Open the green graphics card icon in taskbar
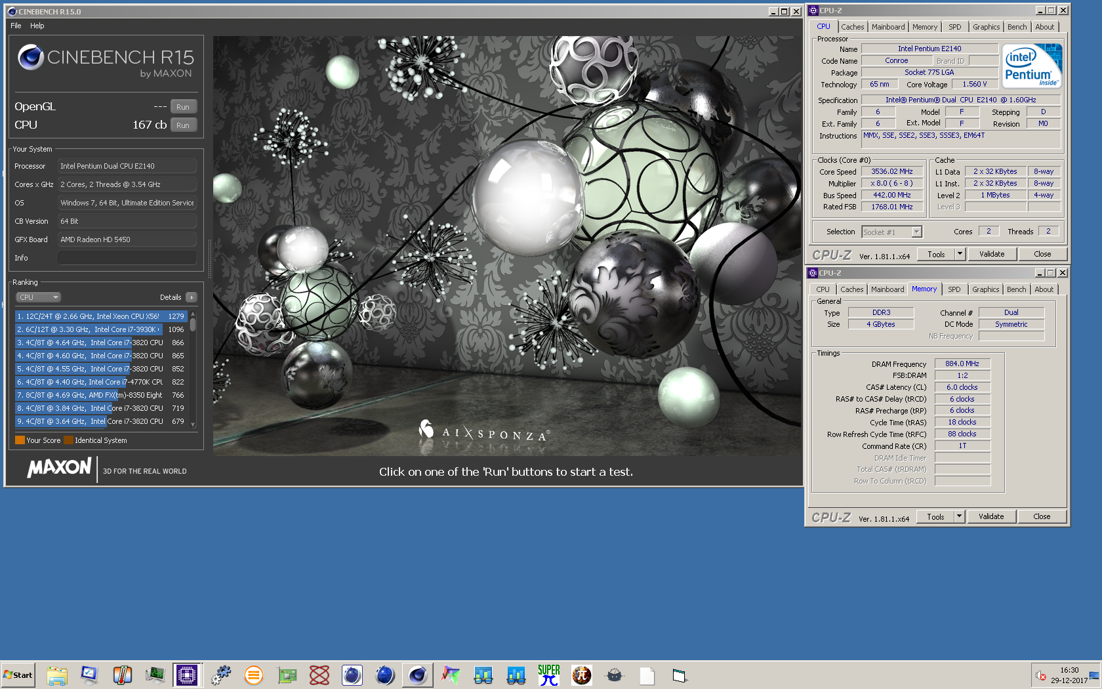1102x689 pixels. 287,675
